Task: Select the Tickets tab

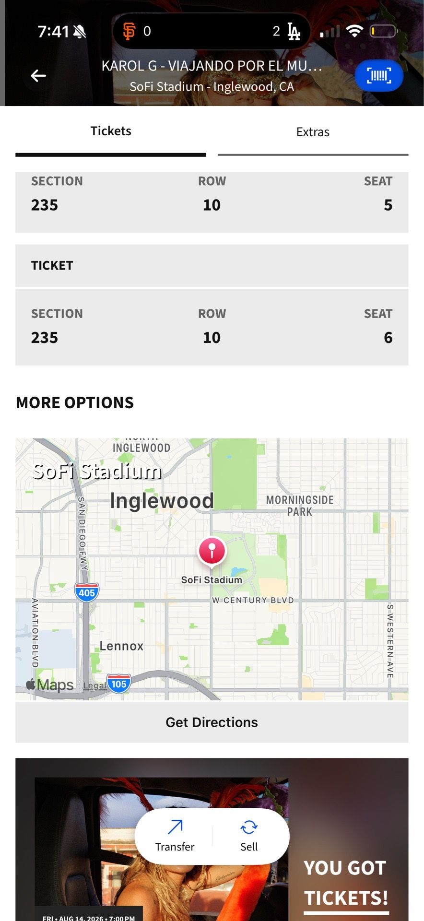Action: click(111, 131)
